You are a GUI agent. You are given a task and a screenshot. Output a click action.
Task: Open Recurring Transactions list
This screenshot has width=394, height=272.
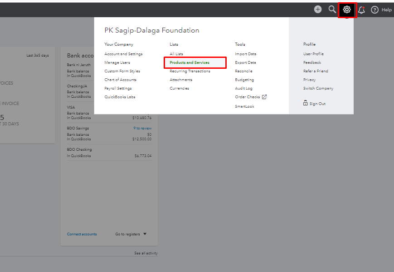[x=190, y=71]
